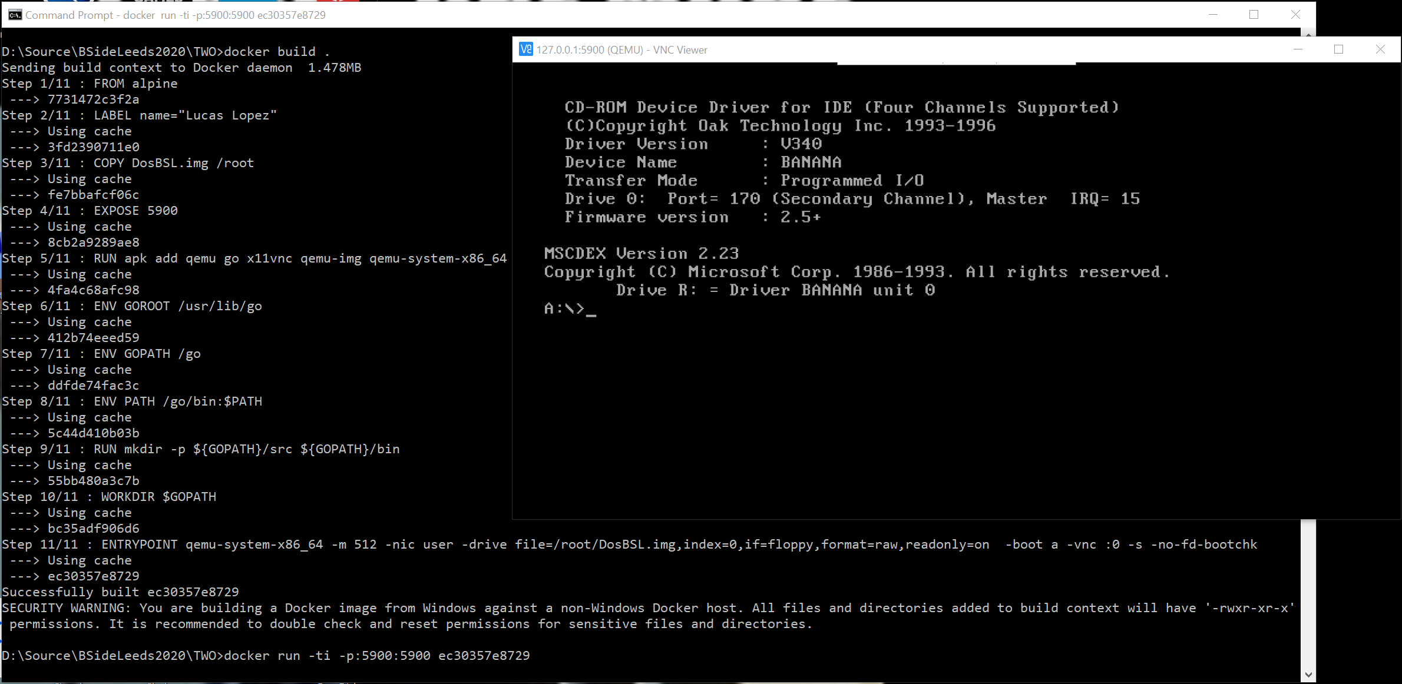Click the MSCDEX Version 2.23 line
Image resolution: width=1402 pixels, height=684 pixels.
pos(641,253)
